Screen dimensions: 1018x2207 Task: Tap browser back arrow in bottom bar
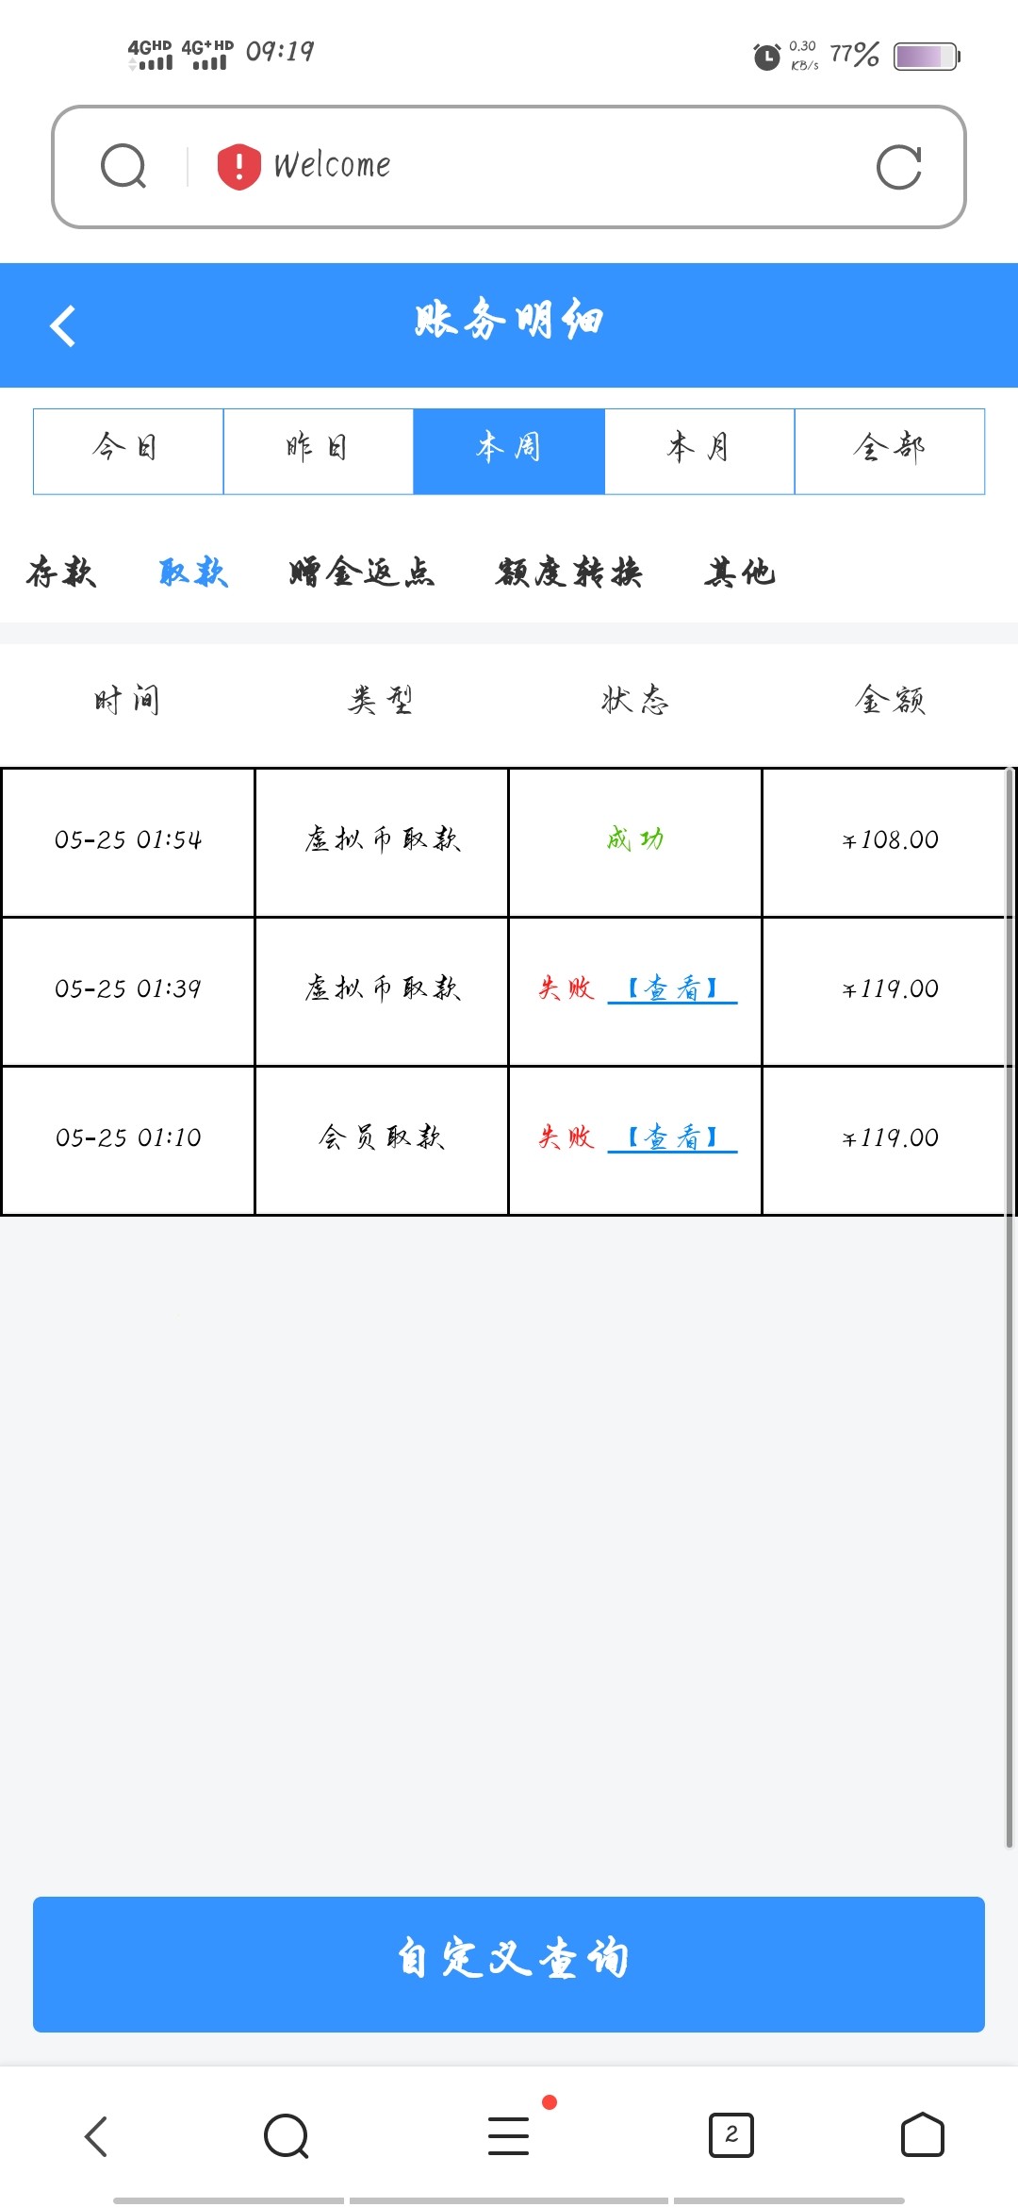pos(96,2136)
